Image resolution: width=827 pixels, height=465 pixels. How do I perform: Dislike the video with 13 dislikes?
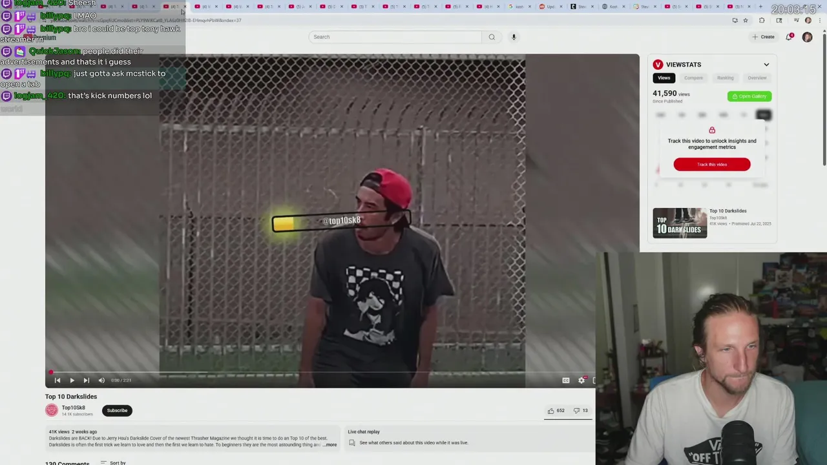pyautogui.click(x=581, y=411)
